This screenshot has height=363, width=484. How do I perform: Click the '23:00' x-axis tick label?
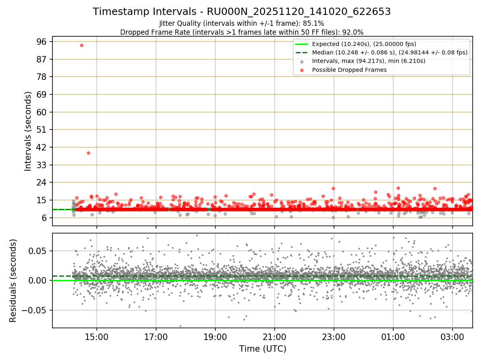[334, 336]
